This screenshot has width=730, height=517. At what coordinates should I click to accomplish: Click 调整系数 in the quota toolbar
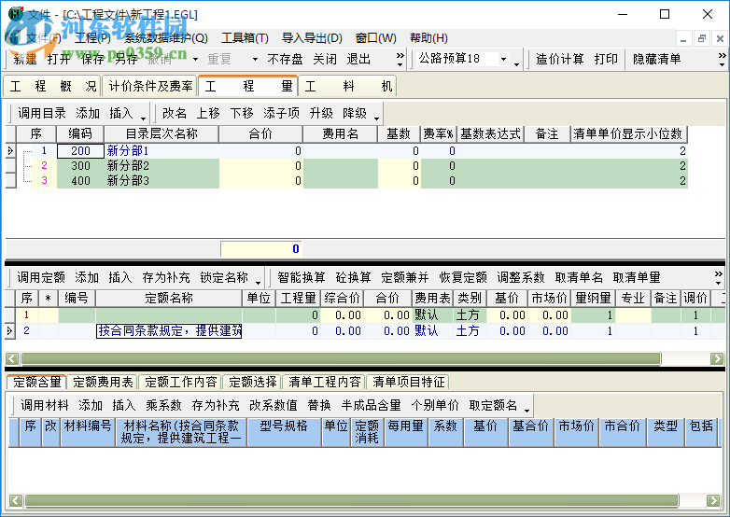[521, 278]
